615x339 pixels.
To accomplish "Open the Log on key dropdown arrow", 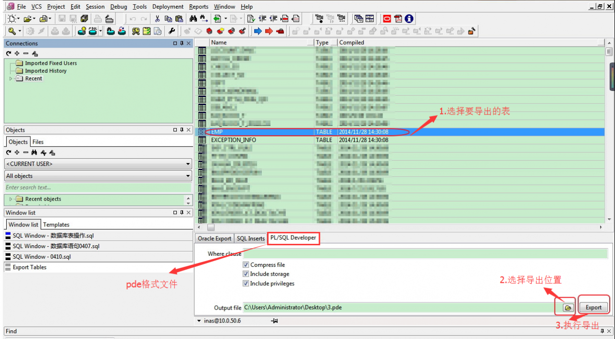I will [x=20, y=31].
